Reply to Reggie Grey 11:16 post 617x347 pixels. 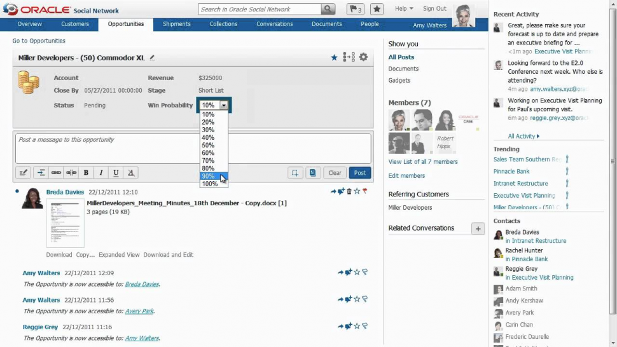click(x=340, y=326)
